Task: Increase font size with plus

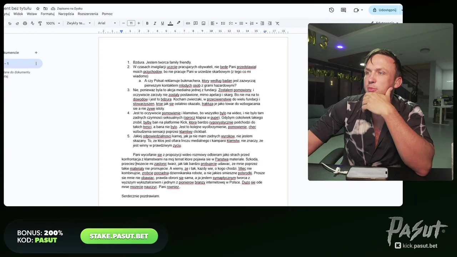Action: click(x=139, y=23)
